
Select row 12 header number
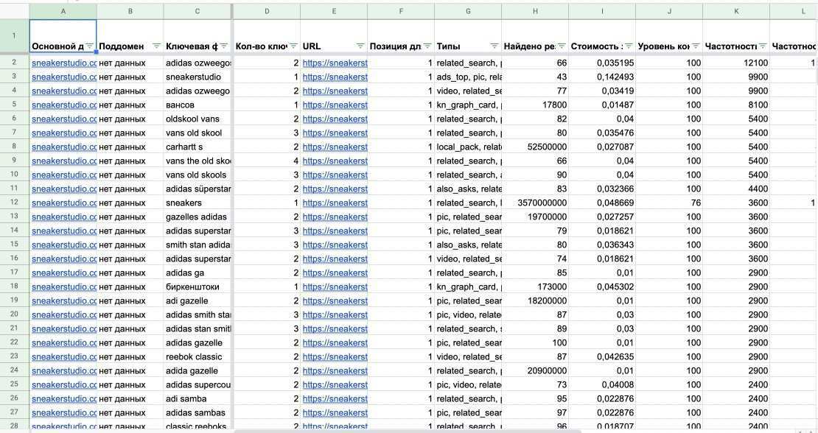[14, 203]
